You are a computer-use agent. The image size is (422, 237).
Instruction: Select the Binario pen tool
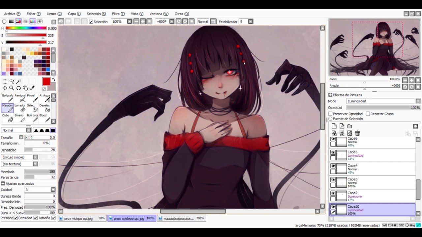pyautogui.click(x=20, y=118)
